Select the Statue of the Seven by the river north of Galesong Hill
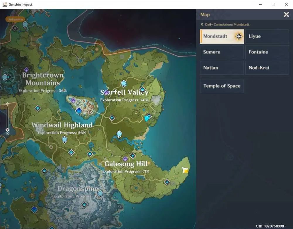293x229 pixels. (119, 134)
